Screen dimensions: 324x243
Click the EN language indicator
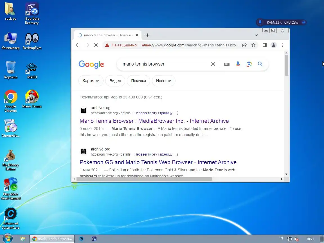281,238
